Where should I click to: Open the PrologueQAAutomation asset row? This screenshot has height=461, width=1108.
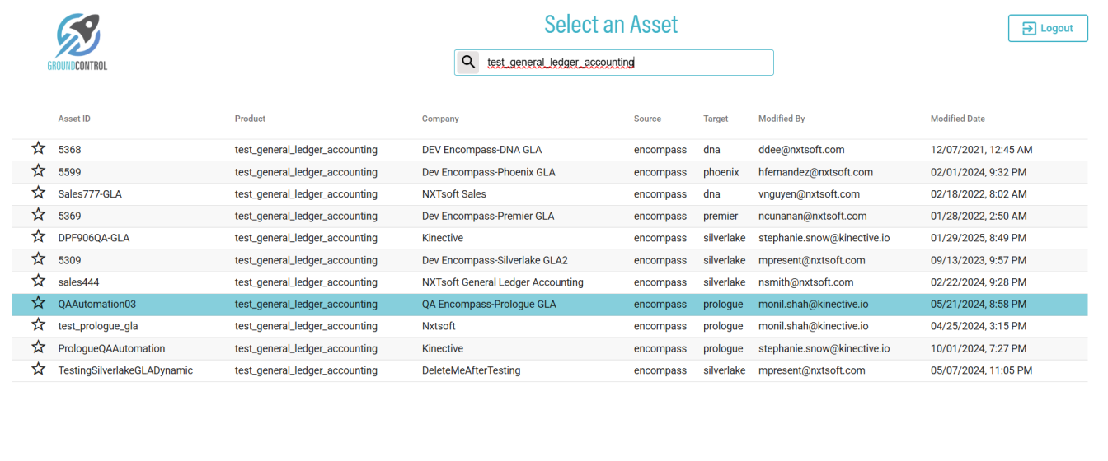[111, 348]
